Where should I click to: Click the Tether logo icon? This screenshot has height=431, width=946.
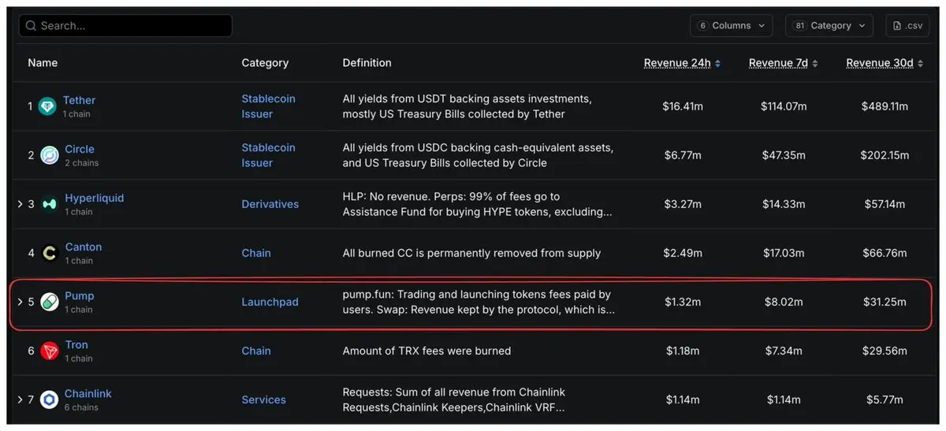(49, 106)
